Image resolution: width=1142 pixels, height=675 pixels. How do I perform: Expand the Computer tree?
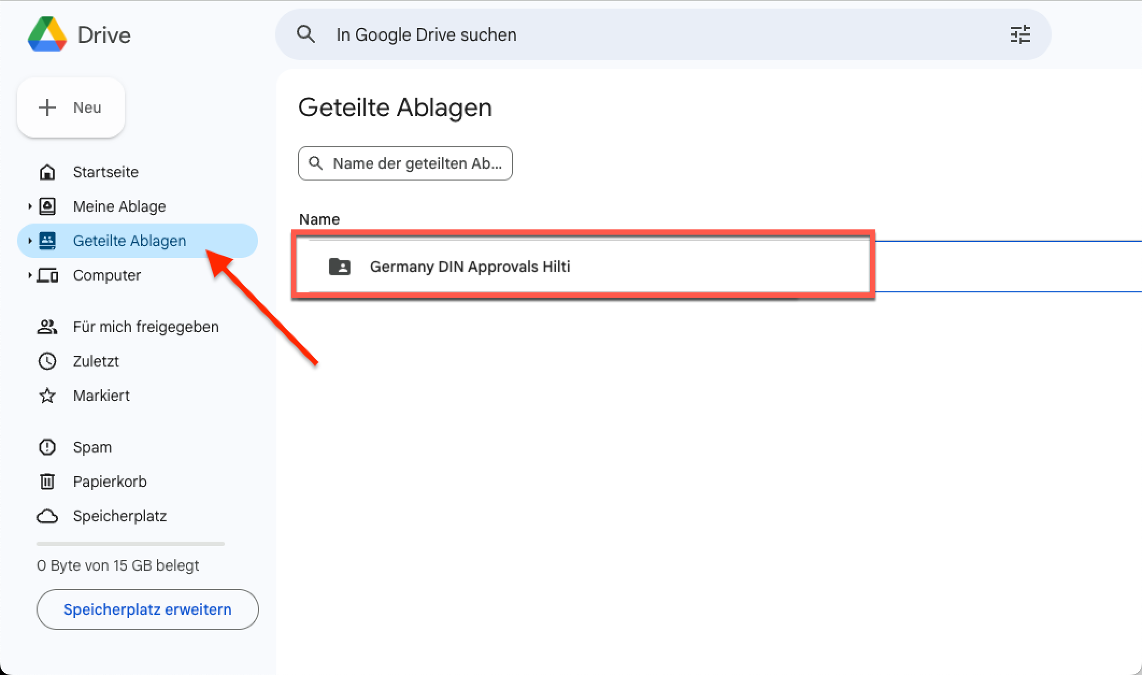pyautogui.click(x=30, y=275)
